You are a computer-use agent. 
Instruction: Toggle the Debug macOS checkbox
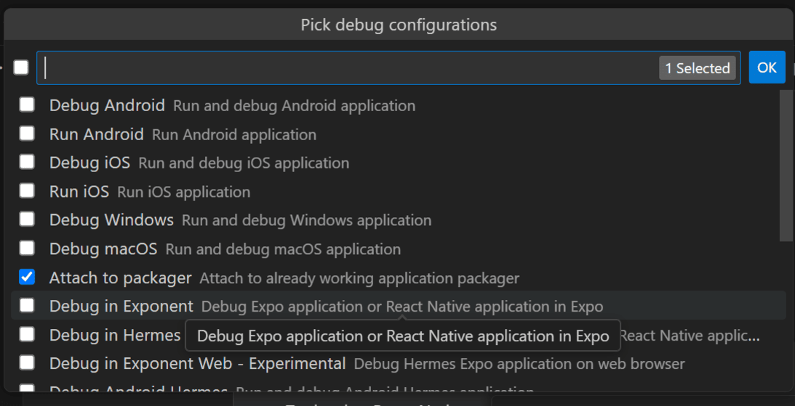pos(27,248)
